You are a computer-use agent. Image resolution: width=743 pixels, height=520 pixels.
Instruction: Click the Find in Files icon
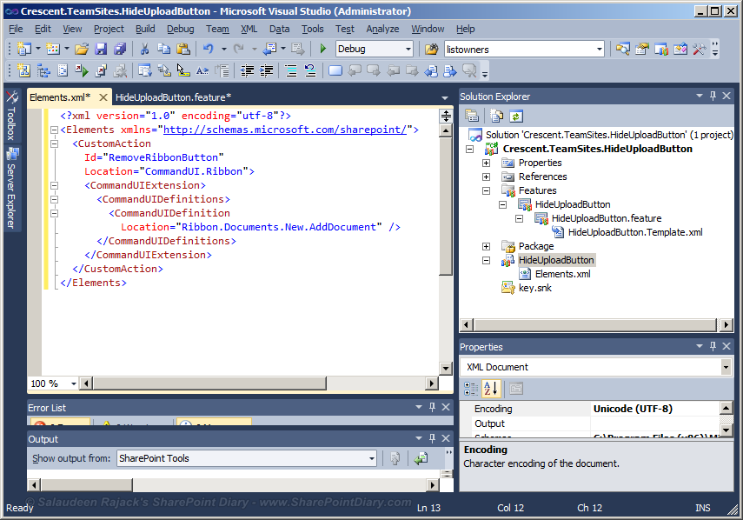pos(432,49)
